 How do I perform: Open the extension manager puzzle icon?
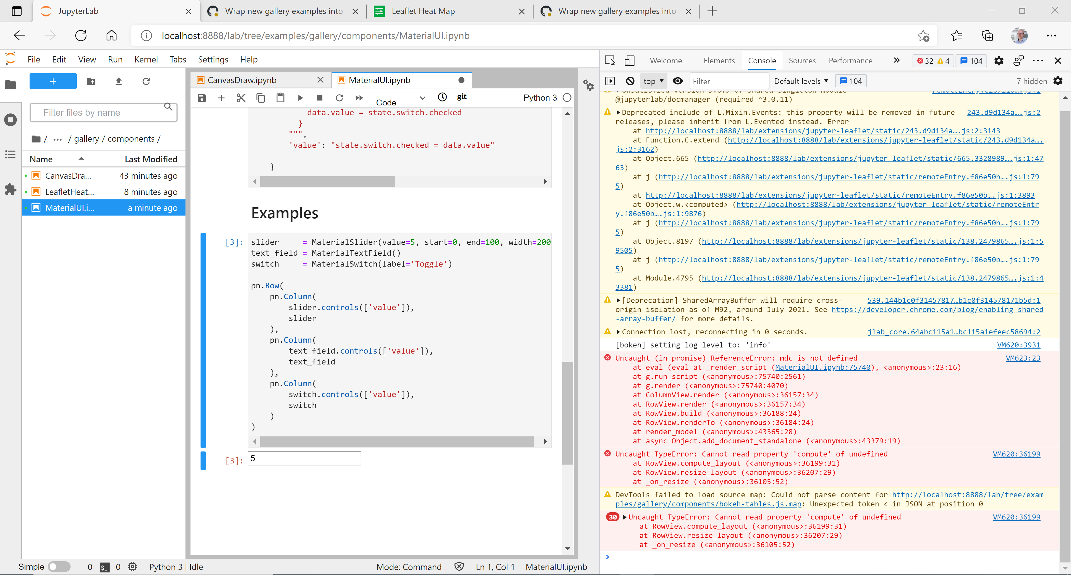(x=10, y=189)
